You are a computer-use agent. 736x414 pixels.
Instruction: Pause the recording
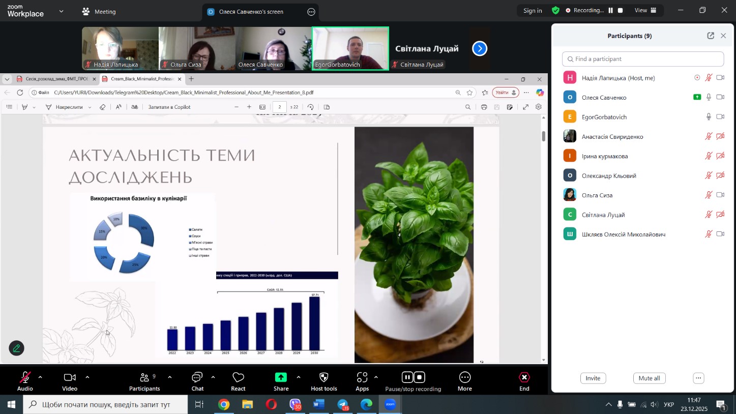click(407, 377)
